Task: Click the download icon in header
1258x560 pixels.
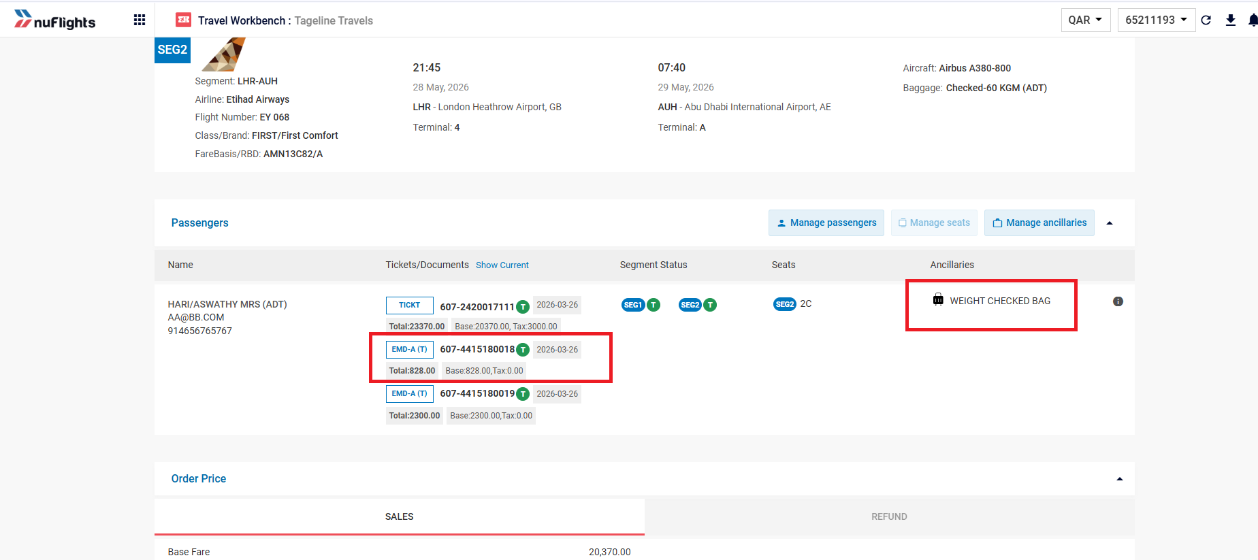Action: point(1231,20)
